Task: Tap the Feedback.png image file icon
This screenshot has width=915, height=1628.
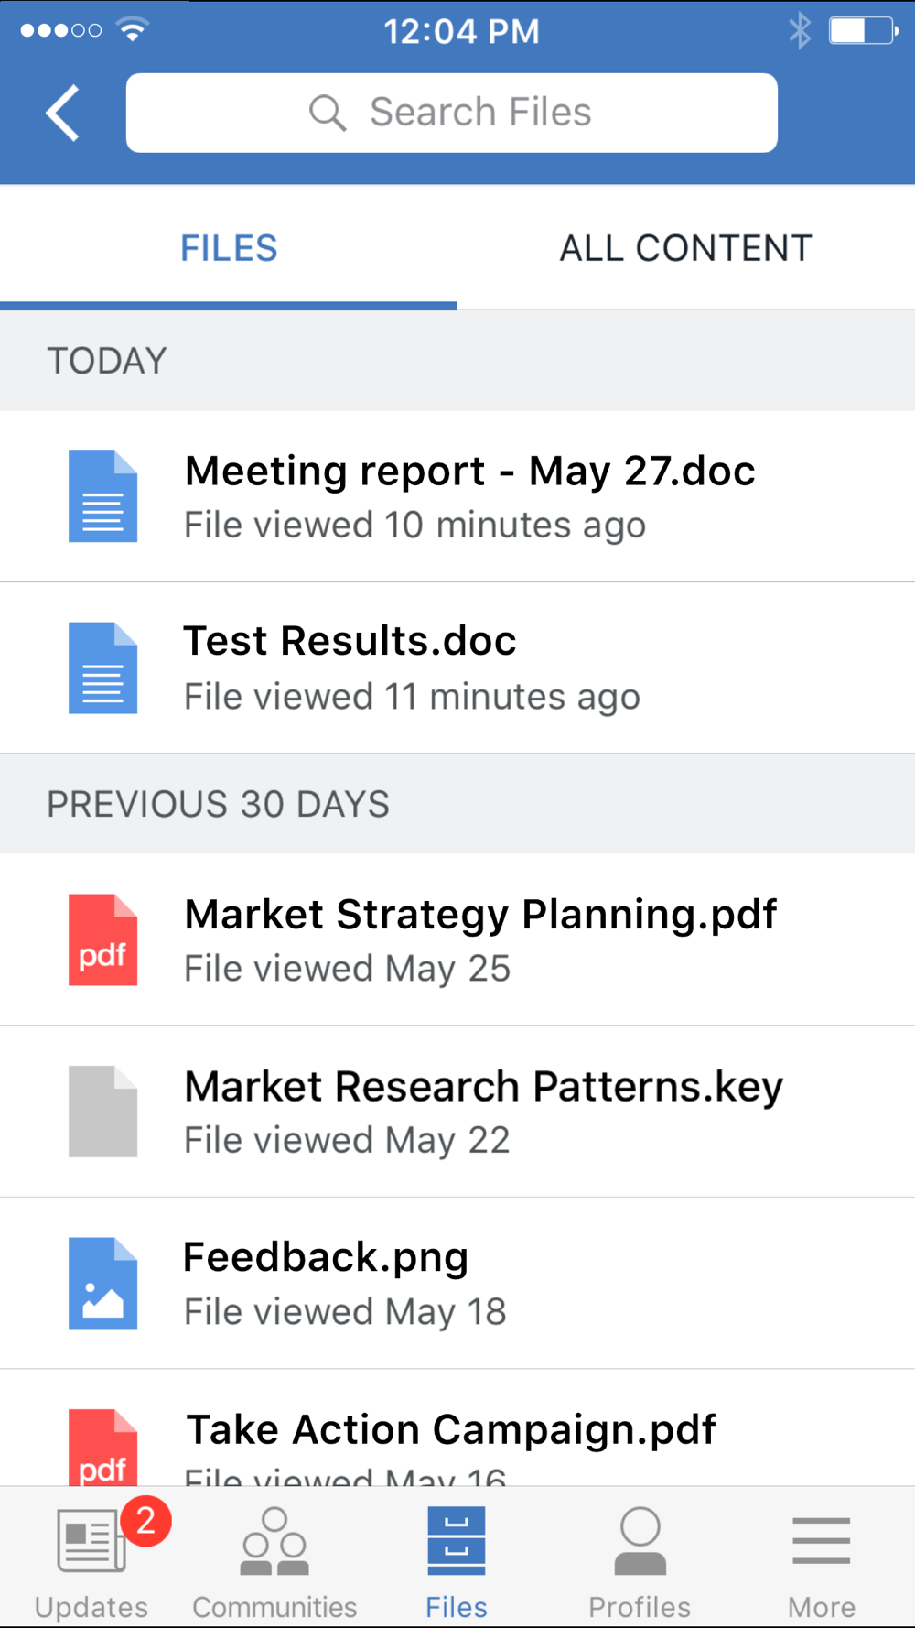Action: [x=102, y=1283]
